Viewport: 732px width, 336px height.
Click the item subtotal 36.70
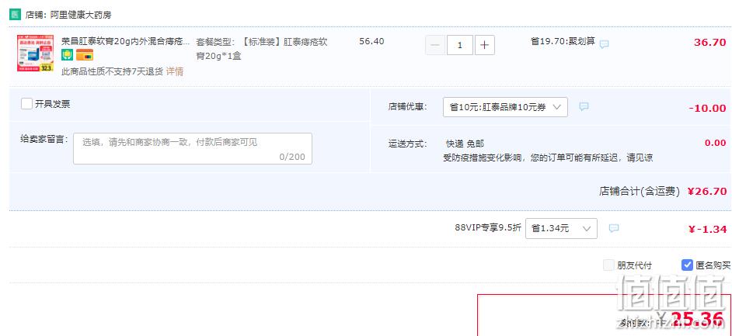[710, 42]
